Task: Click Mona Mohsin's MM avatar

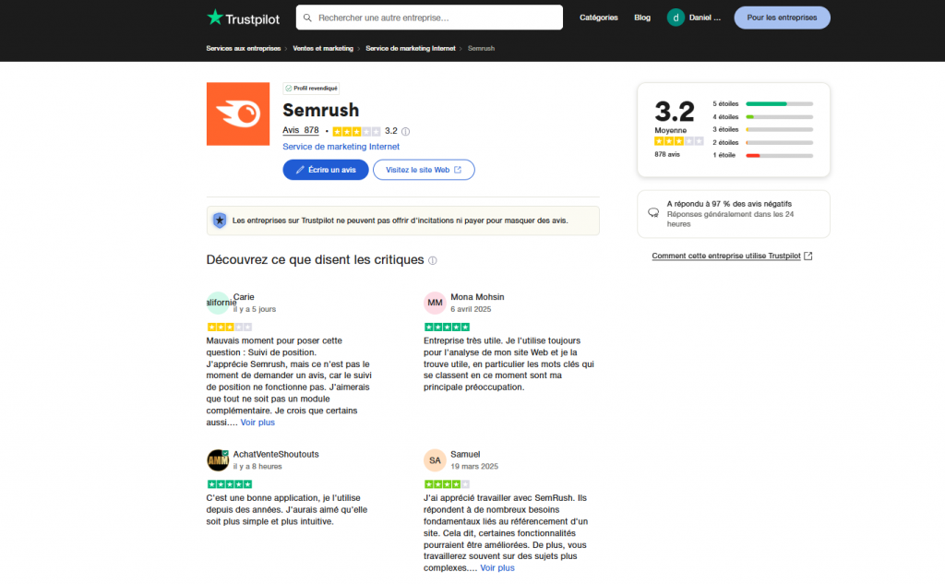Action: point(435,303)
